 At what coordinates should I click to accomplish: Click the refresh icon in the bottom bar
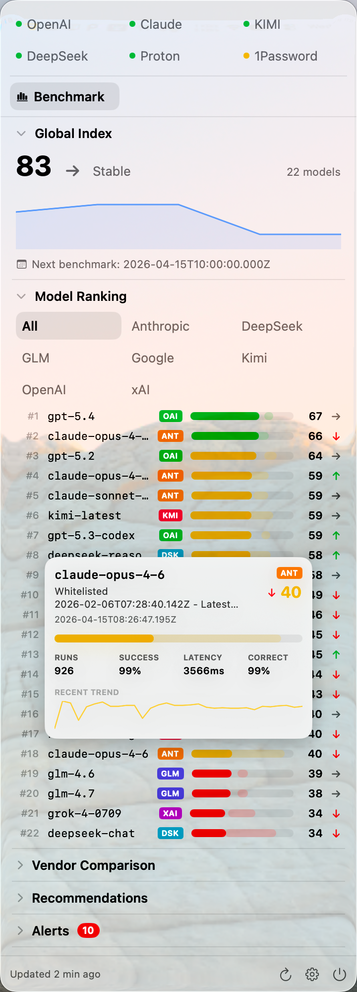coord(285,975)
